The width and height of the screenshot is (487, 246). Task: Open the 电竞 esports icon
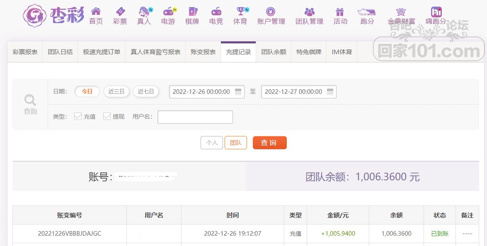click(x=216, y=12)
